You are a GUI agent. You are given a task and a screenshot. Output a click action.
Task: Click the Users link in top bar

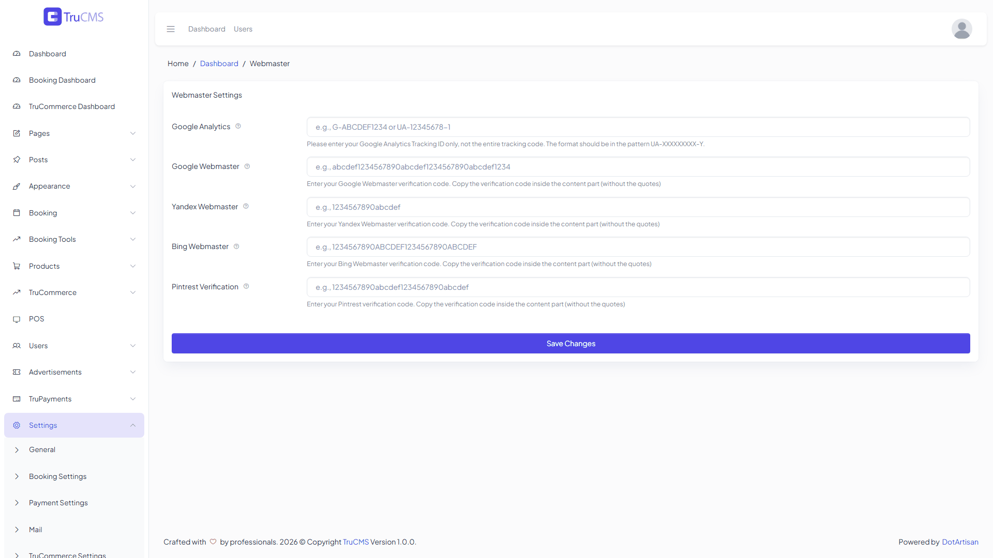pyautogui.click(x=243, y=29)
